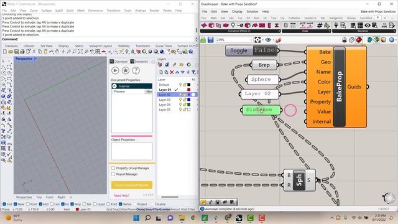Click Default layer black color swatch
The image size is (398, 224).
tap(189, 85)
